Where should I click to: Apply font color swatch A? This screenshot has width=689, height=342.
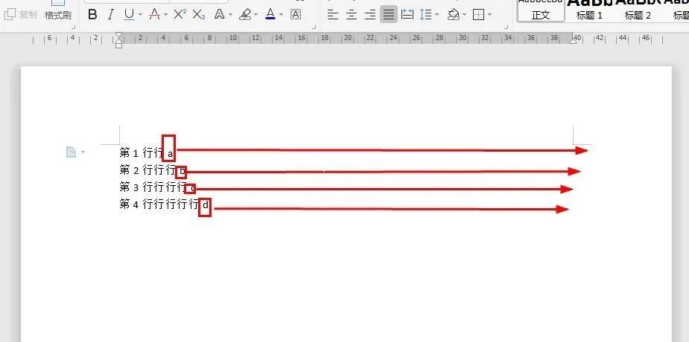click(x=270, y=15)
